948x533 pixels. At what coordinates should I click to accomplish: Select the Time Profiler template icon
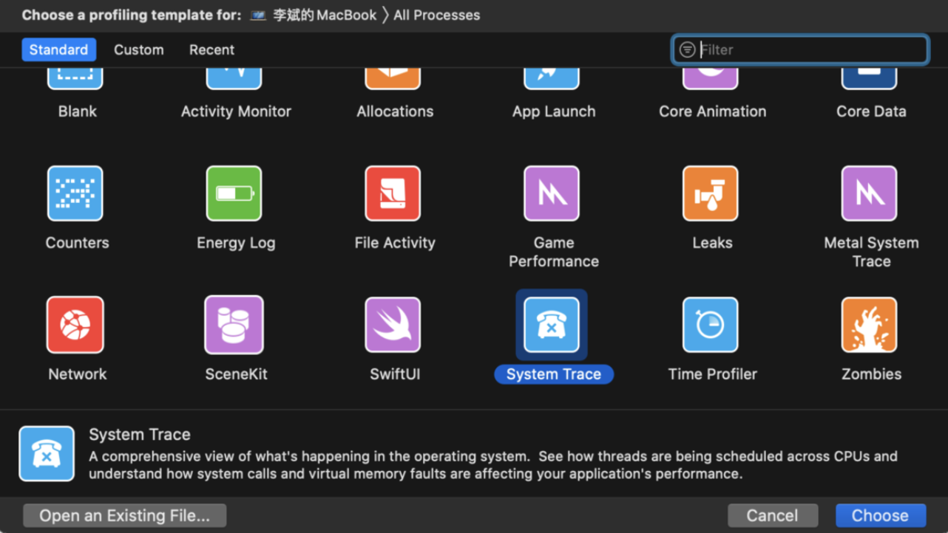pos(710,325)
